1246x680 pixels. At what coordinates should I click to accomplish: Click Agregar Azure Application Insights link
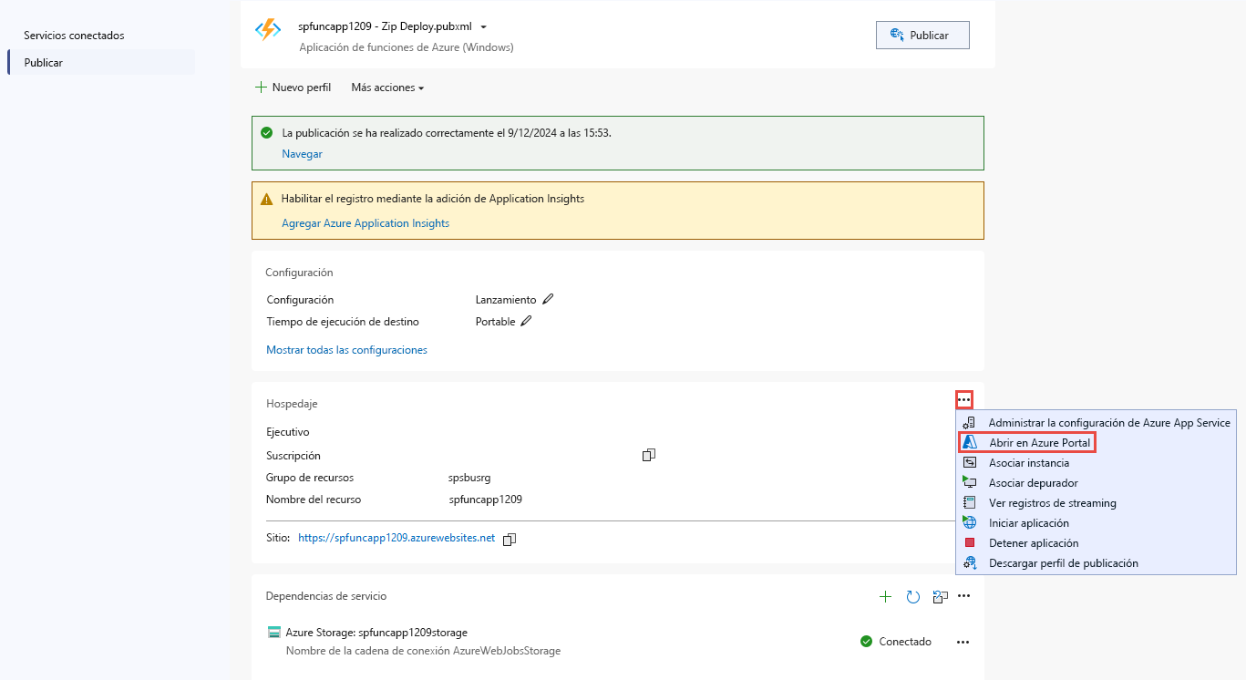tap(366, 223)
